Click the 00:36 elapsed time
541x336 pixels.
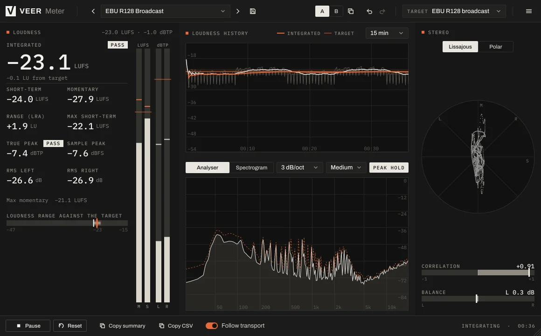click(x=526, y=326)
